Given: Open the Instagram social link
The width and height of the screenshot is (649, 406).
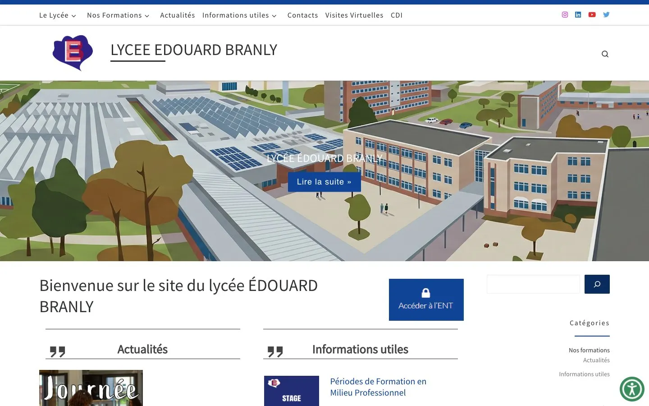Looking at the screenshot, I should coord(565,14).
